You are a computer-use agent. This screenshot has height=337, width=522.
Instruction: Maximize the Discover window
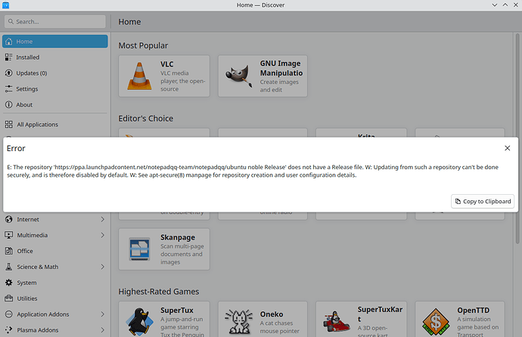pos(505,5)
